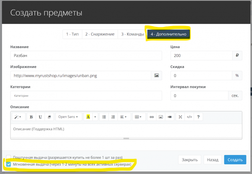Open the paragraph alignment dropdown
This screenshot has height=174, width=252.
[x=123, y=117]
